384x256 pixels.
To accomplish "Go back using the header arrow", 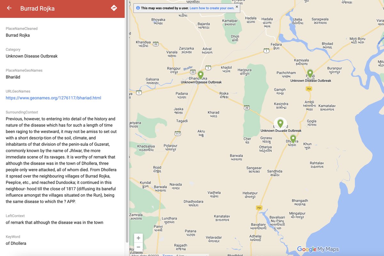I will click(x=9, y=8).
